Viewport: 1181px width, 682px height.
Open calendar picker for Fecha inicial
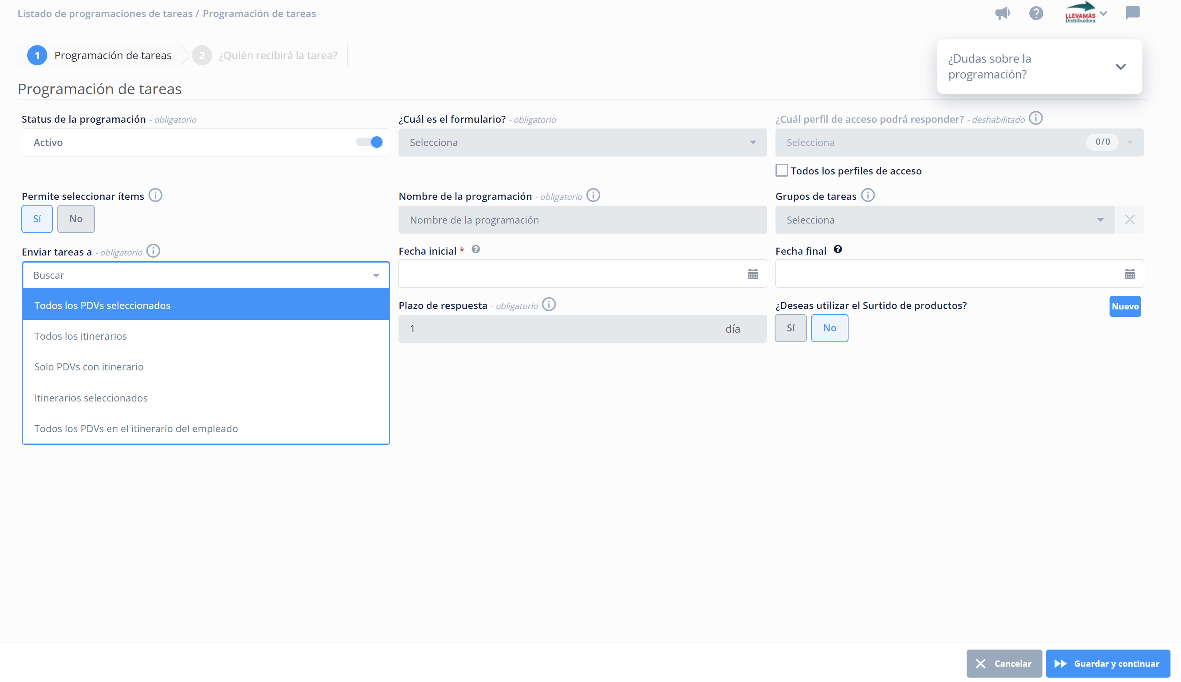click(x=753, y=274)
